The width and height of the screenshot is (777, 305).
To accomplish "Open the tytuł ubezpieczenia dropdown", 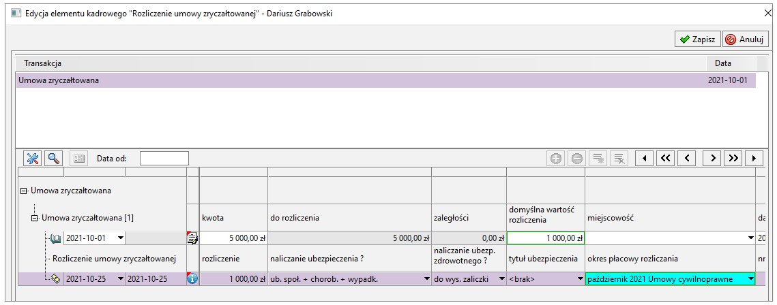I will (581, 279).
